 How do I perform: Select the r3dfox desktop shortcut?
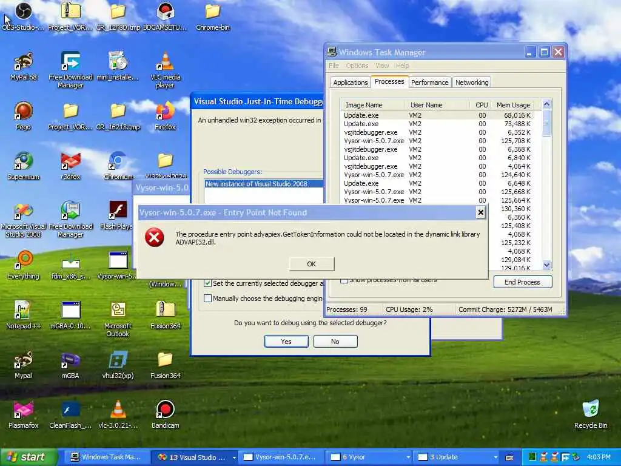70,166
